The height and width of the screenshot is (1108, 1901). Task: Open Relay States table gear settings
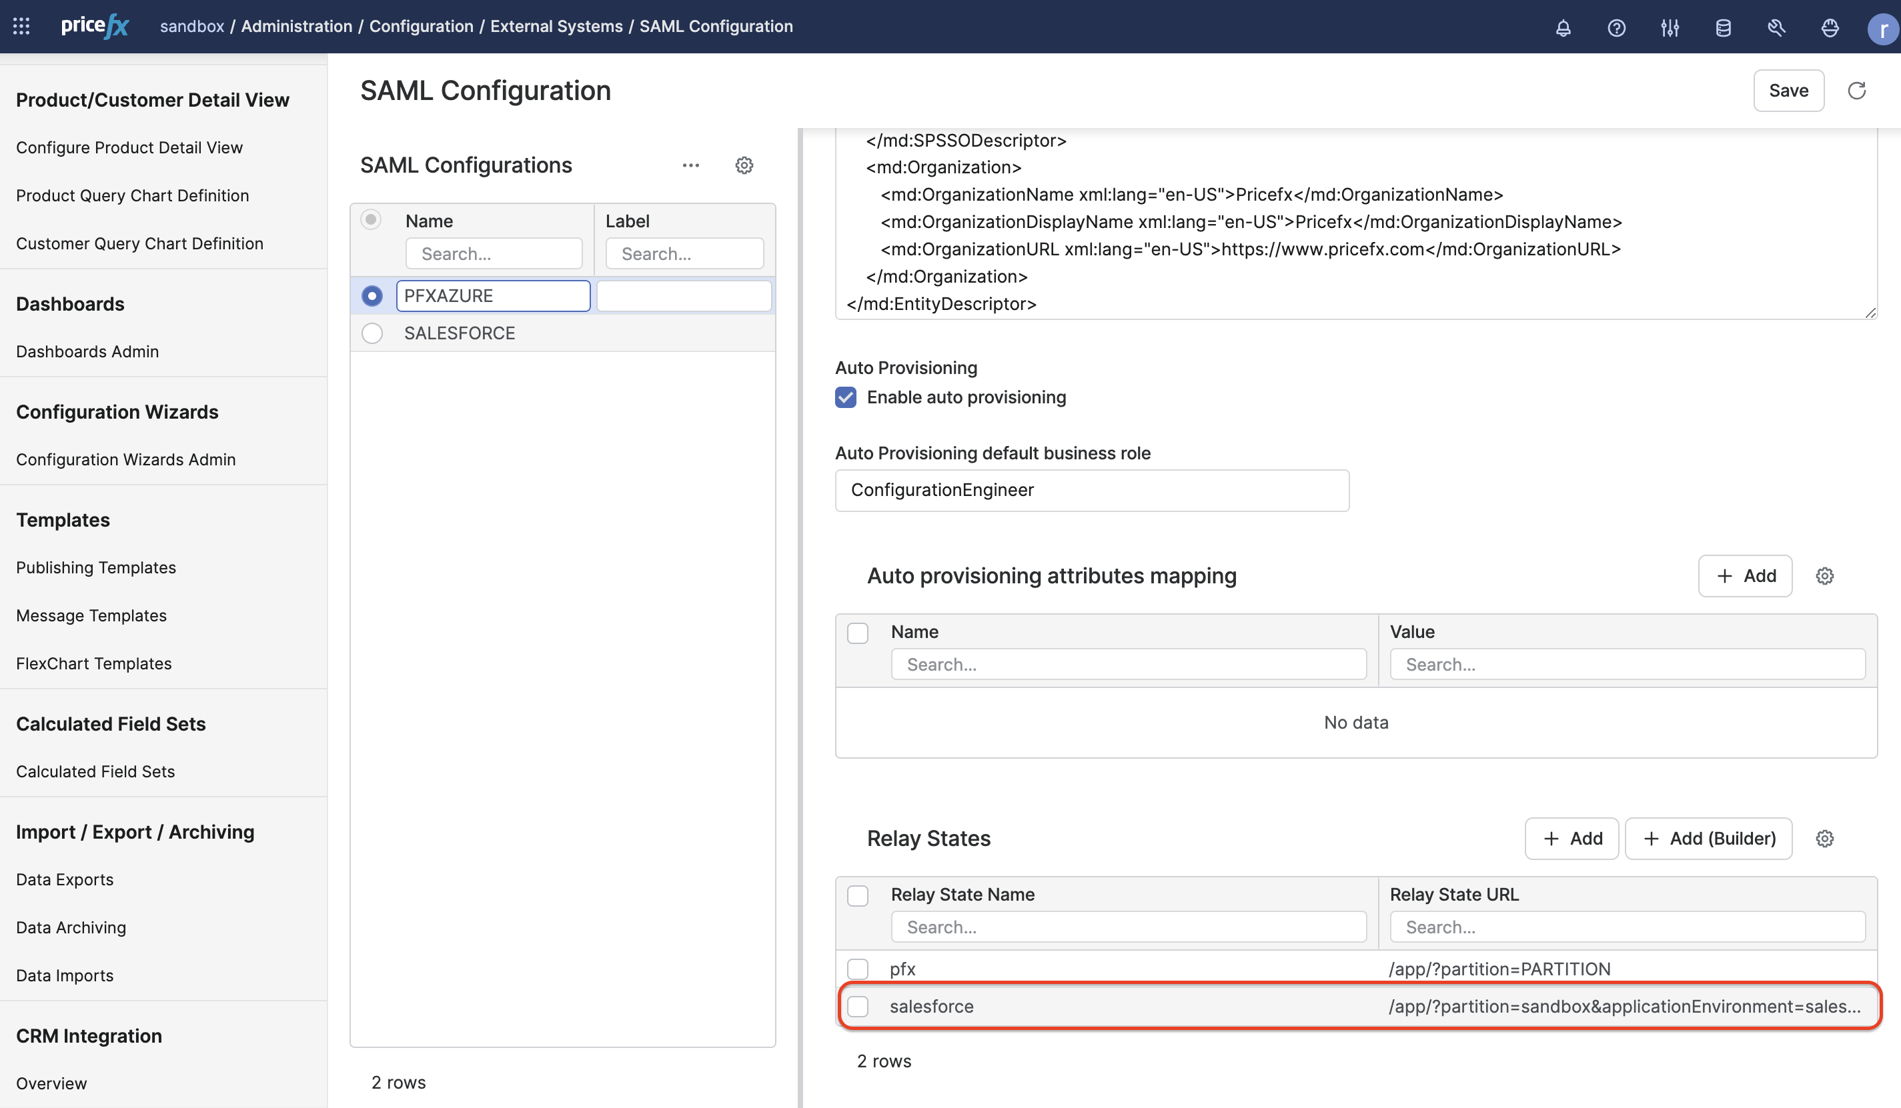pos(1824,838)
